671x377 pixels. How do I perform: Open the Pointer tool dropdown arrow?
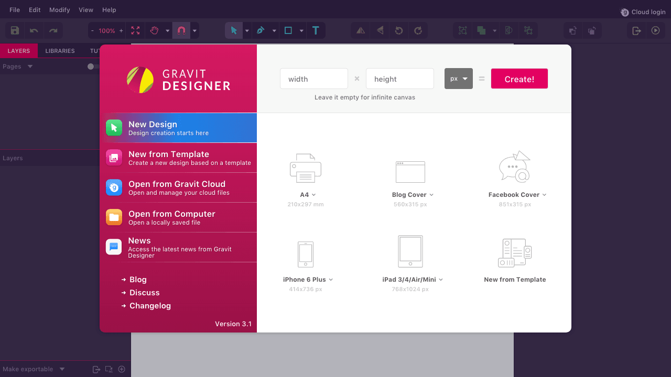247,31
